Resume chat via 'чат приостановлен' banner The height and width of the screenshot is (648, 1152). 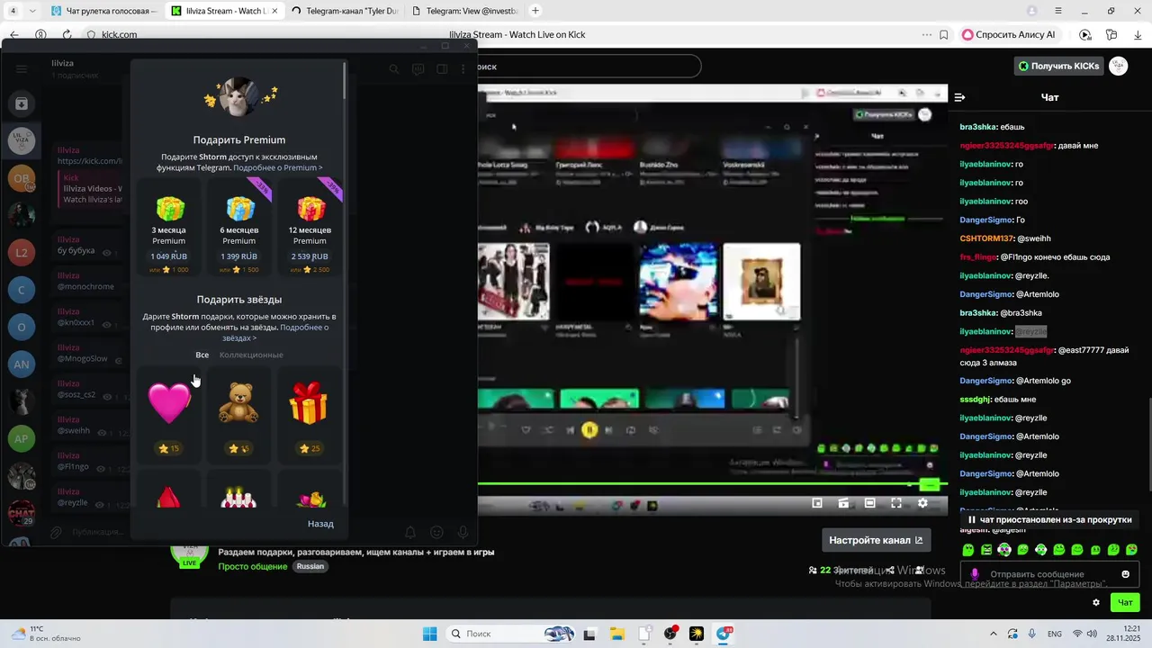[x=1049, y=519]
